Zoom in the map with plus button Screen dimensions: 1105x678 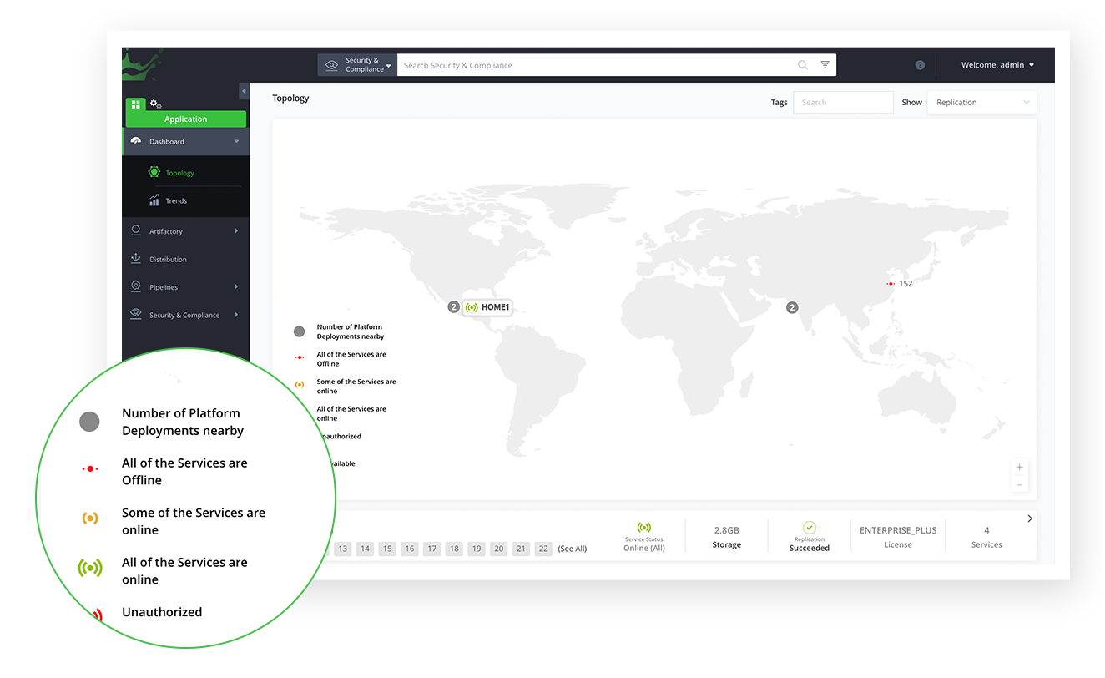(1019, 468)
